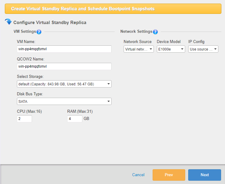Select the CPU count input box
Image resolution: width=225 pixels, height=184 pixels.
click(24, 119)
